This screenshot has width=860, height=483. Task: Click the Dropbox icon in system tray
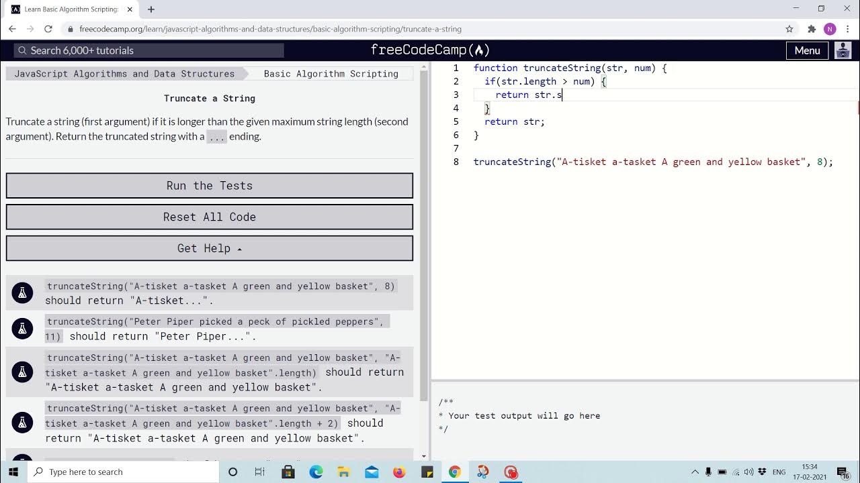763,472
